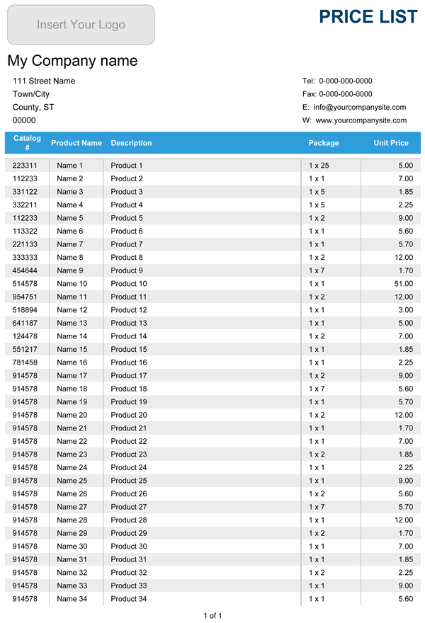Click the 1 of 1 page indicator

pyautogui.click(x=212, y=616)
